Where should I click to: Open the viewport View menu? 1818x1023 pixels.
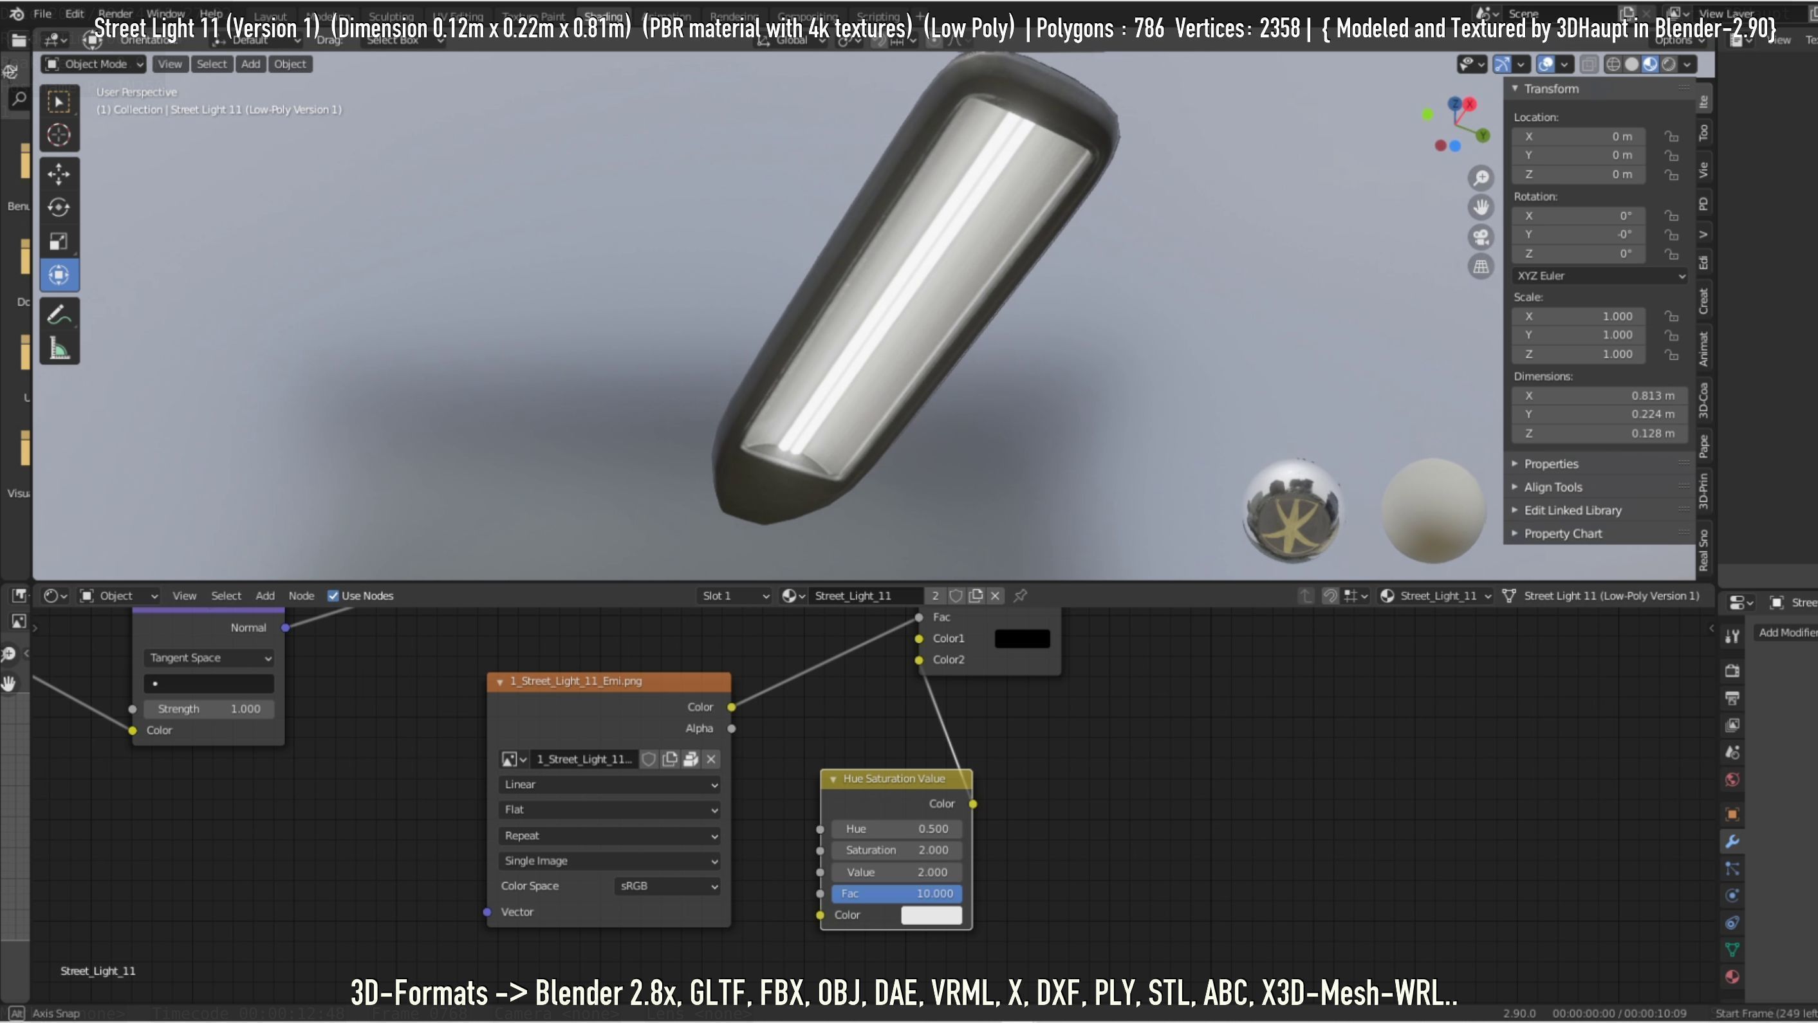tap(169, 64)
